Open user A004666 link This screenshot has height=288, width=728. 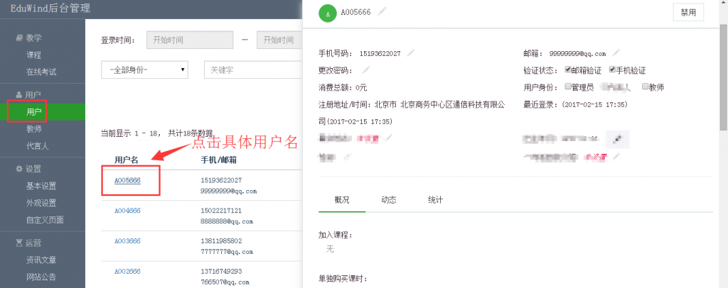(127, 211)
